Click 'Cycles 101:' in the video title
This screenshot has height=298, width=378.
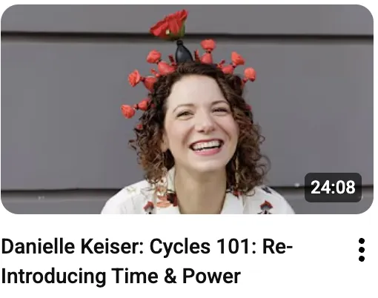[203, 247]
